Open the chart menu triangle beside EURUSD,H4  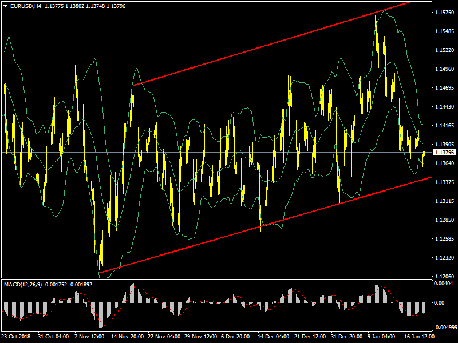5,6
